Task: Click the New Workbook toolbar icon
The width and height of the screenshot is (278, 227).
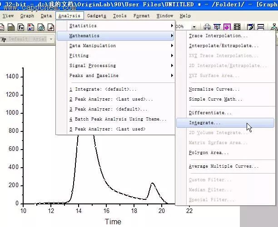Action: pos(11,27)
